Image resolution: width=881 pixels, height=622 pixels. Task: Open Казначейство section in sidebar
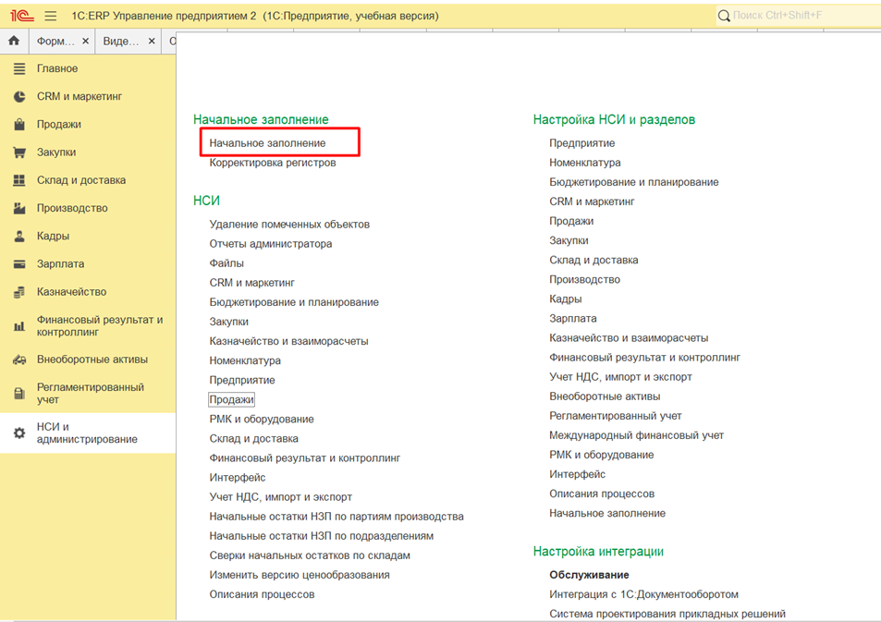click(x=71, y=292)
